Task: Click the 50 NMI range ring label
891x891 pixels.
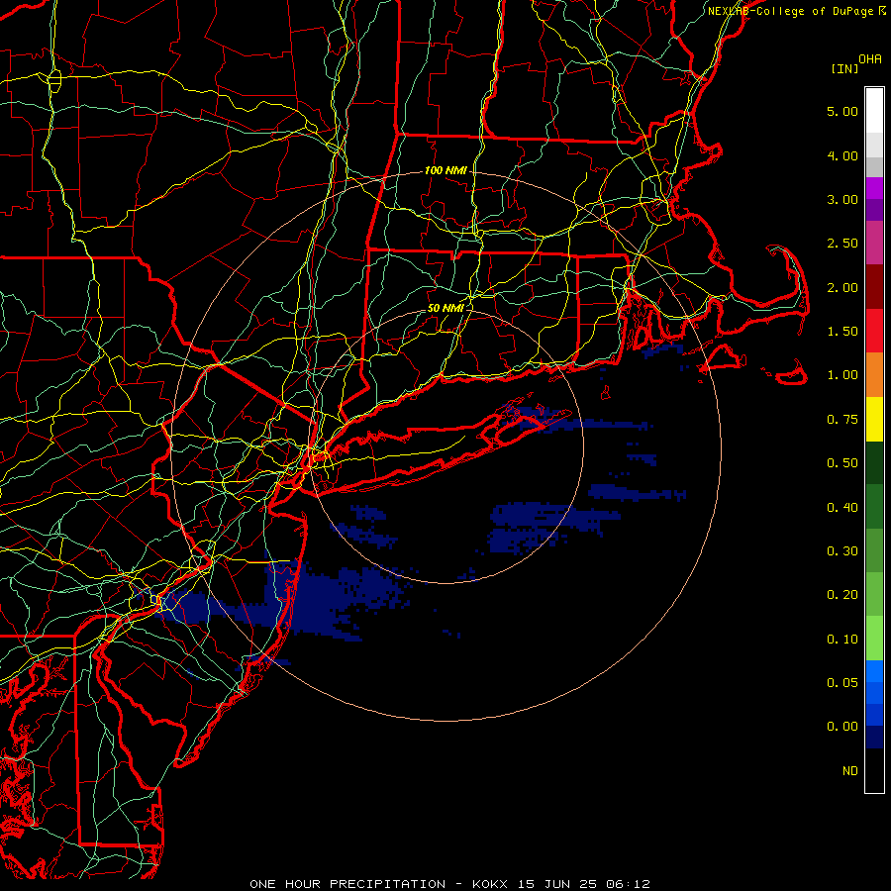Action: (x=445, y=308)
